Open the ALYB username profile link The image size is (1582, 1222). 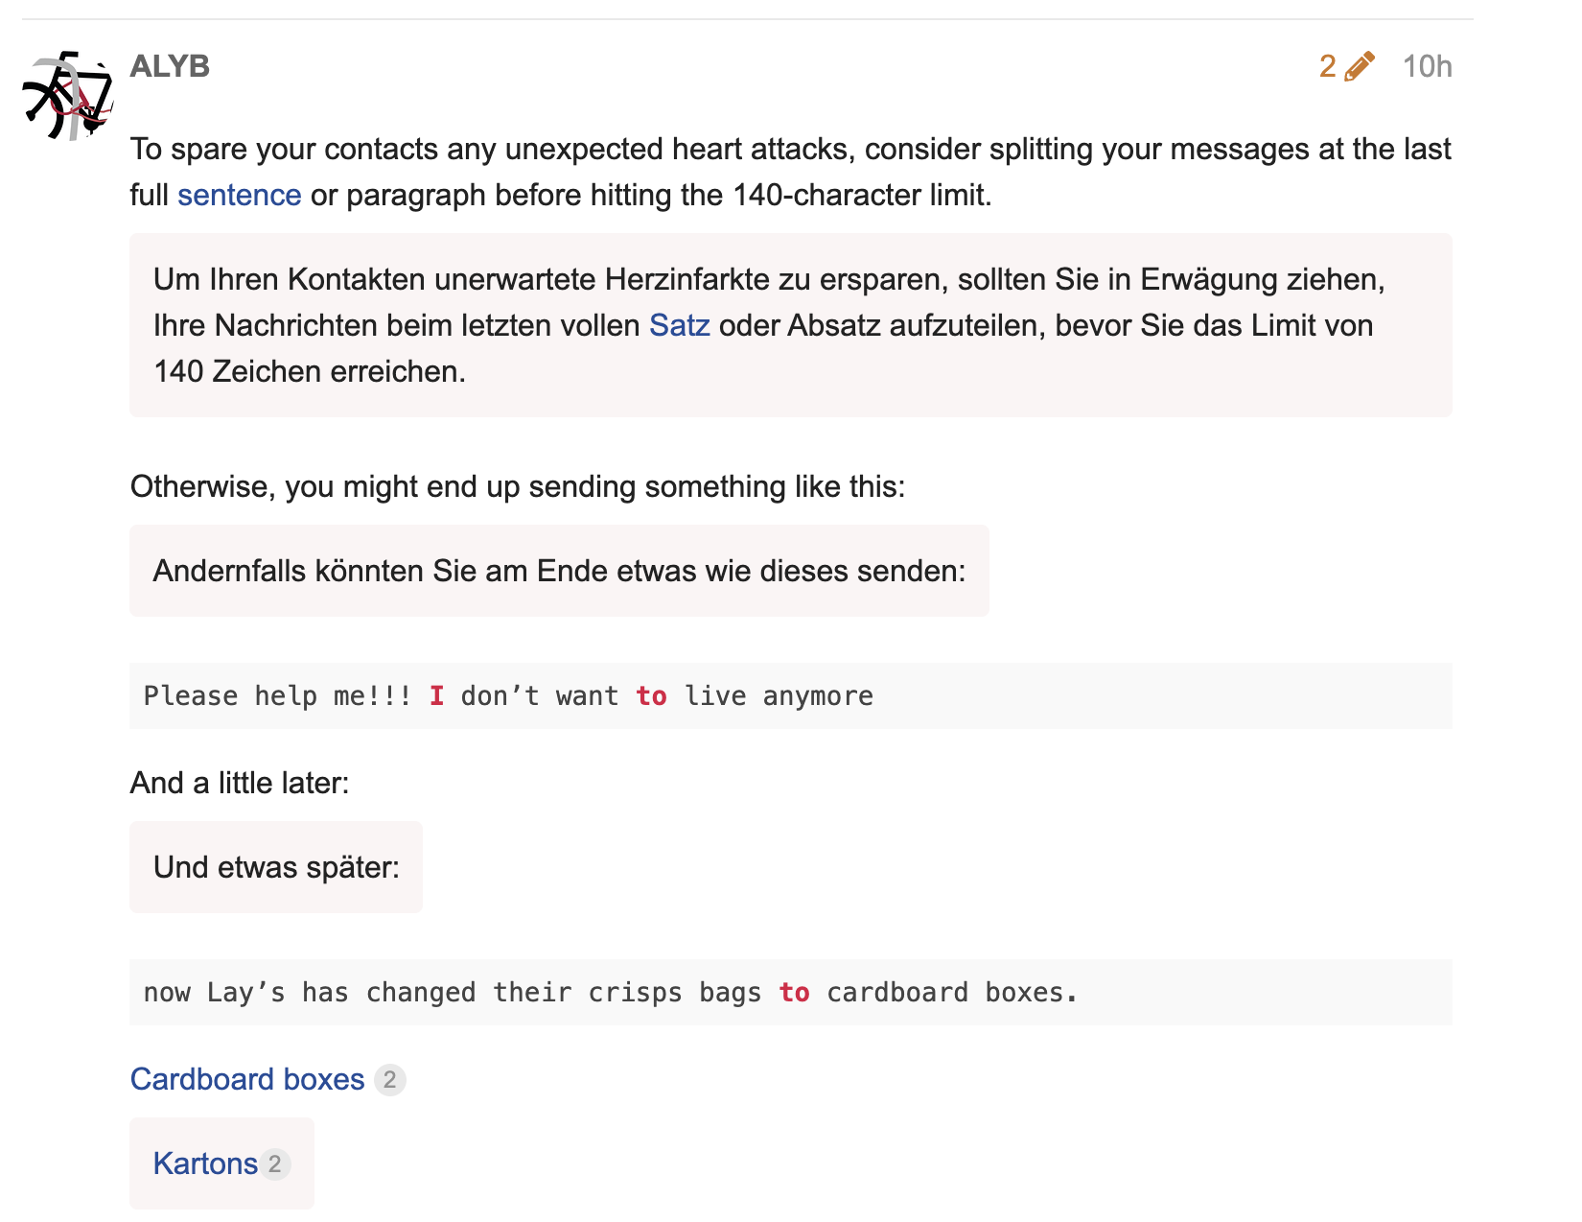point(170,66)
